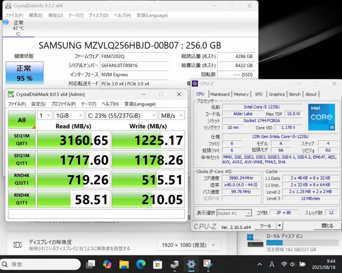Switch to Device Manager on the taskbar
The image size is (342, 273).
pyautogui.click(x=174, y=264)
